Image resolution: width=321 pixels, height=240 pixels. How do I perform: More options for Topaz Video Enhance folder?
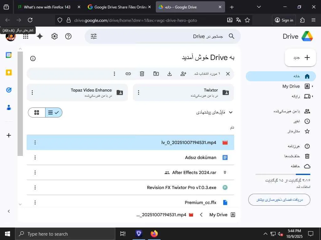[32, 92]
